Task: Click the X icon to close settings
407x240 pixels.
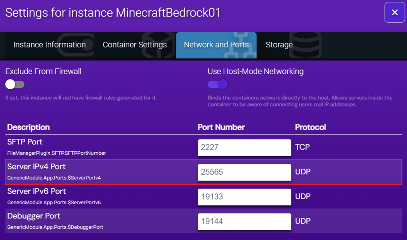Action: coord(395,12)
